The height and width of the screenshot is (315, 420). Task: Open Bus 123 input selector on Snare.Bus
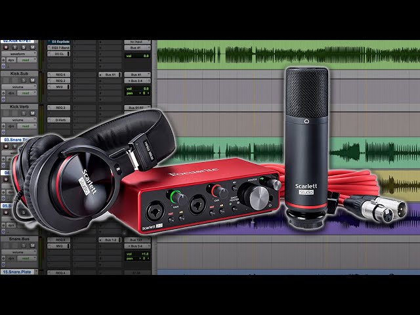pyautogui.click(x=137, y=240)
